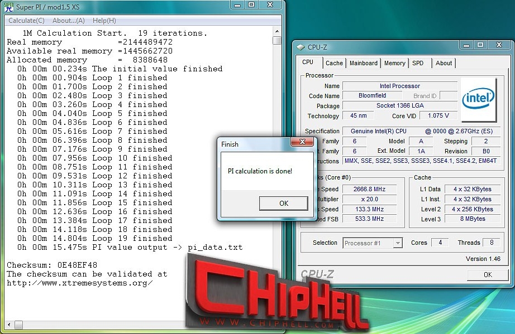Screen dimensions: 515x334
Task: Click the Code Name value Bloomfield
Action: tap(372, 96)
